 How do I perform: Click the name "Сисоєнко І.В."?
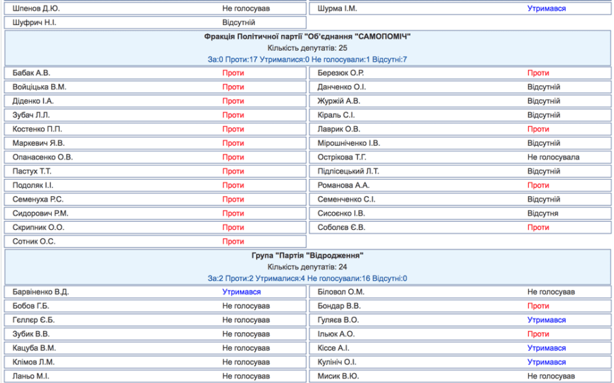pos(341,213)
